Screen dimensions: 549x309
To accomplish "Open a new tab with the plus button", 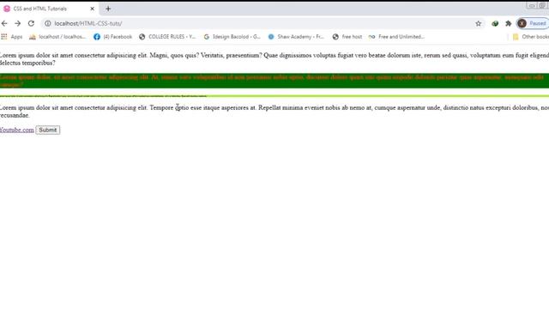I will [108, 9].
